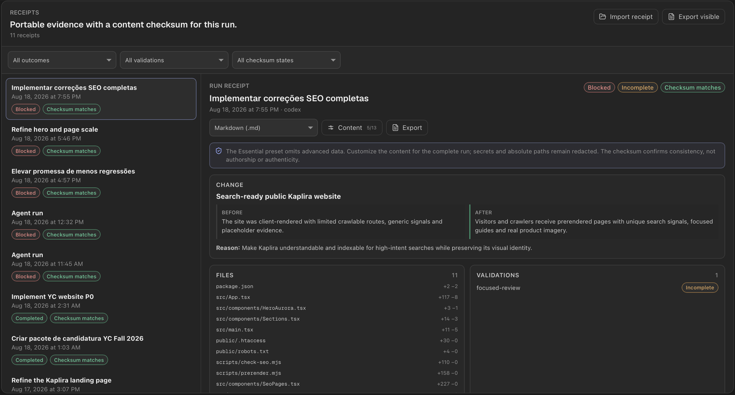
Task: Click the '11 receipts' count text
Action: click(25, 35)
